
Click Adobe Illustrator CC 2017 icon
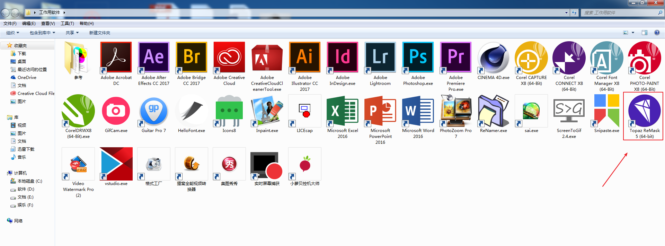(x=305, y=58)
